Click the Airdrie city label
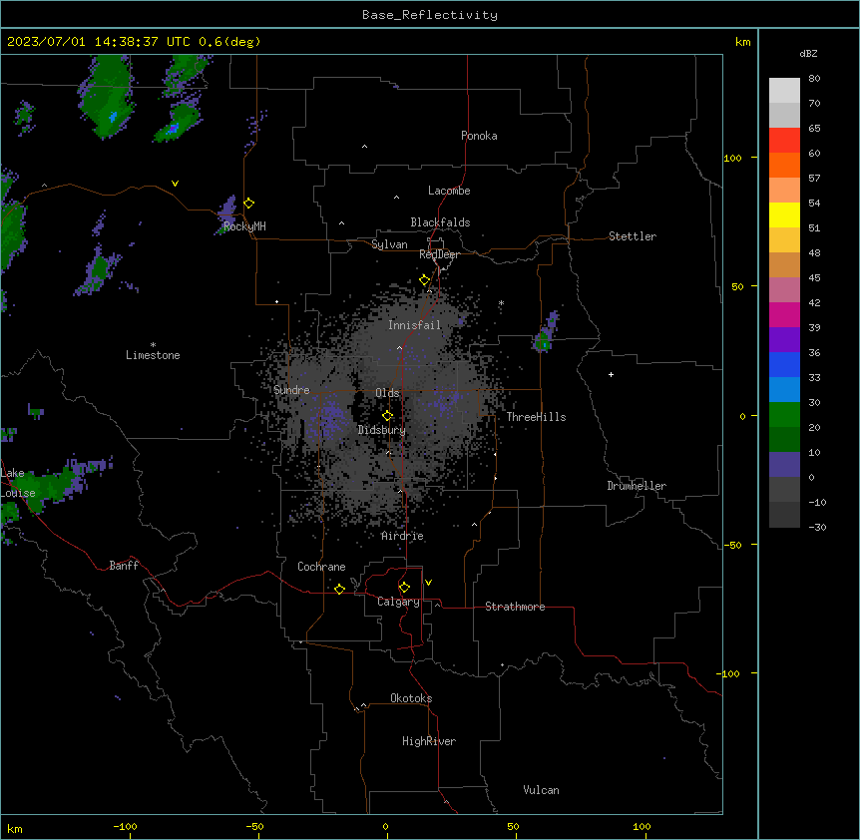The height and width of the screenshot is (840, 860). tap(403, 536)
